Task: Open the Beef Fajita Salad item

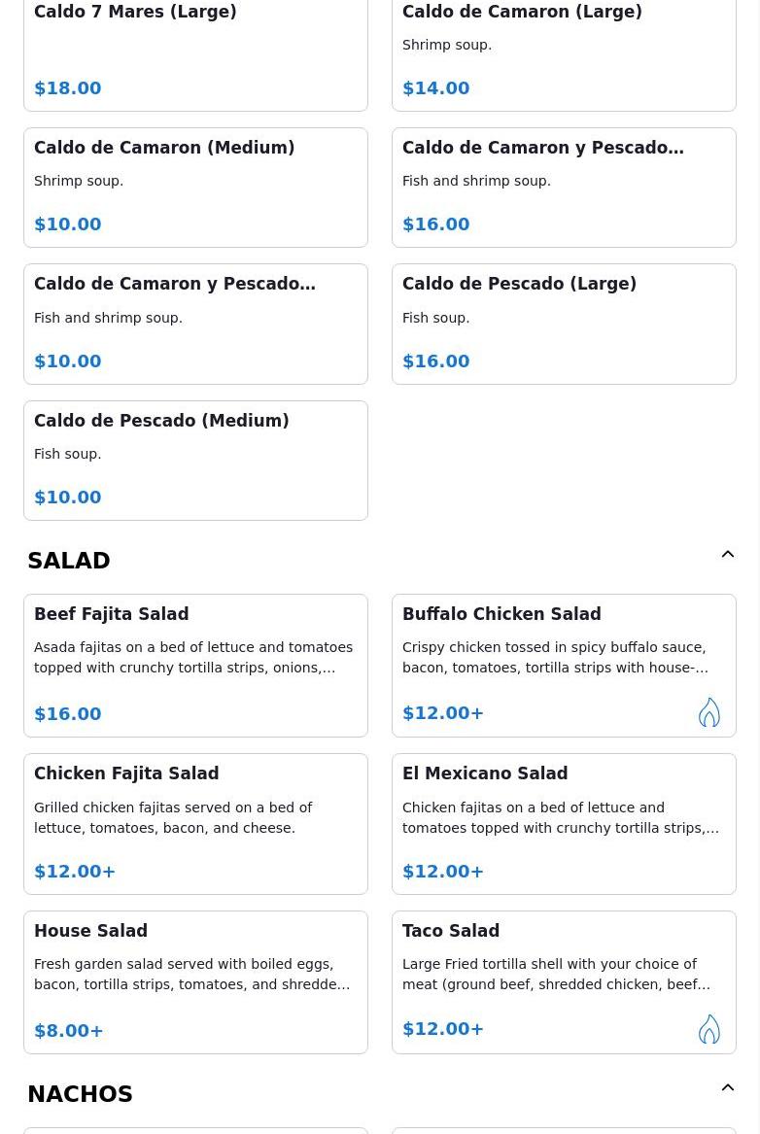Action: click(x=196, y=666)
